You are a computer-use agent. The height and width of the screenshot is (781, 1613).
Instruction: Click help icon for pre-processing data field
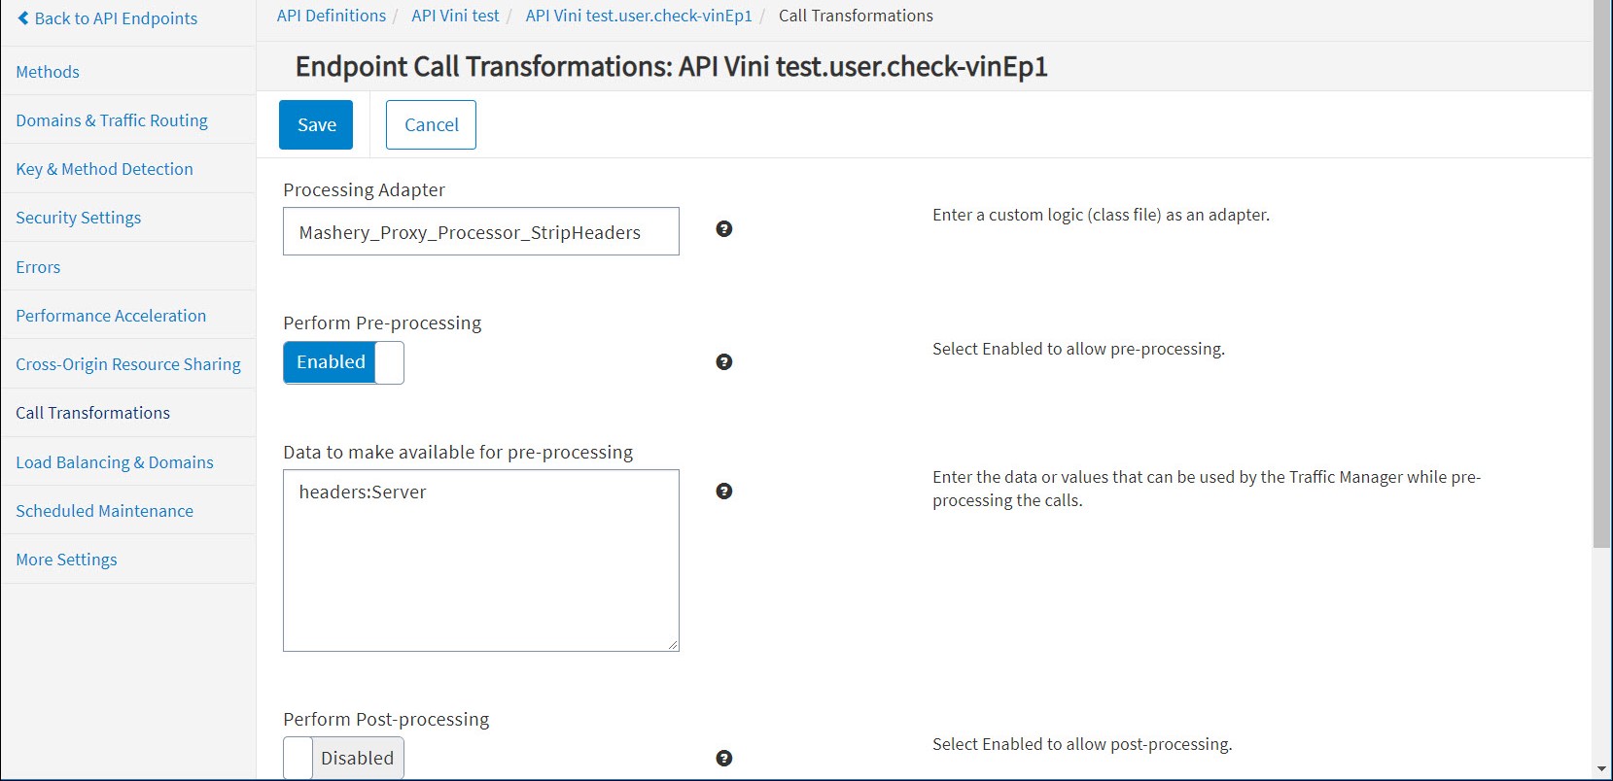click(x=723, y=492)
